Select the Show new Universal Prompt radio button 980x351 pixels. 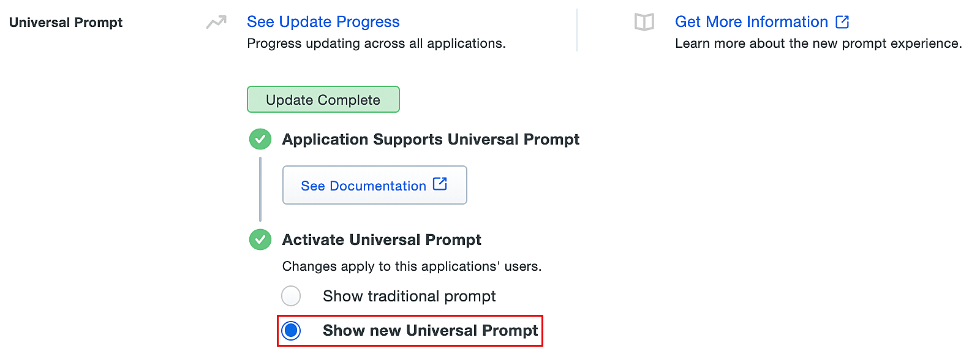tap(291, 331)
